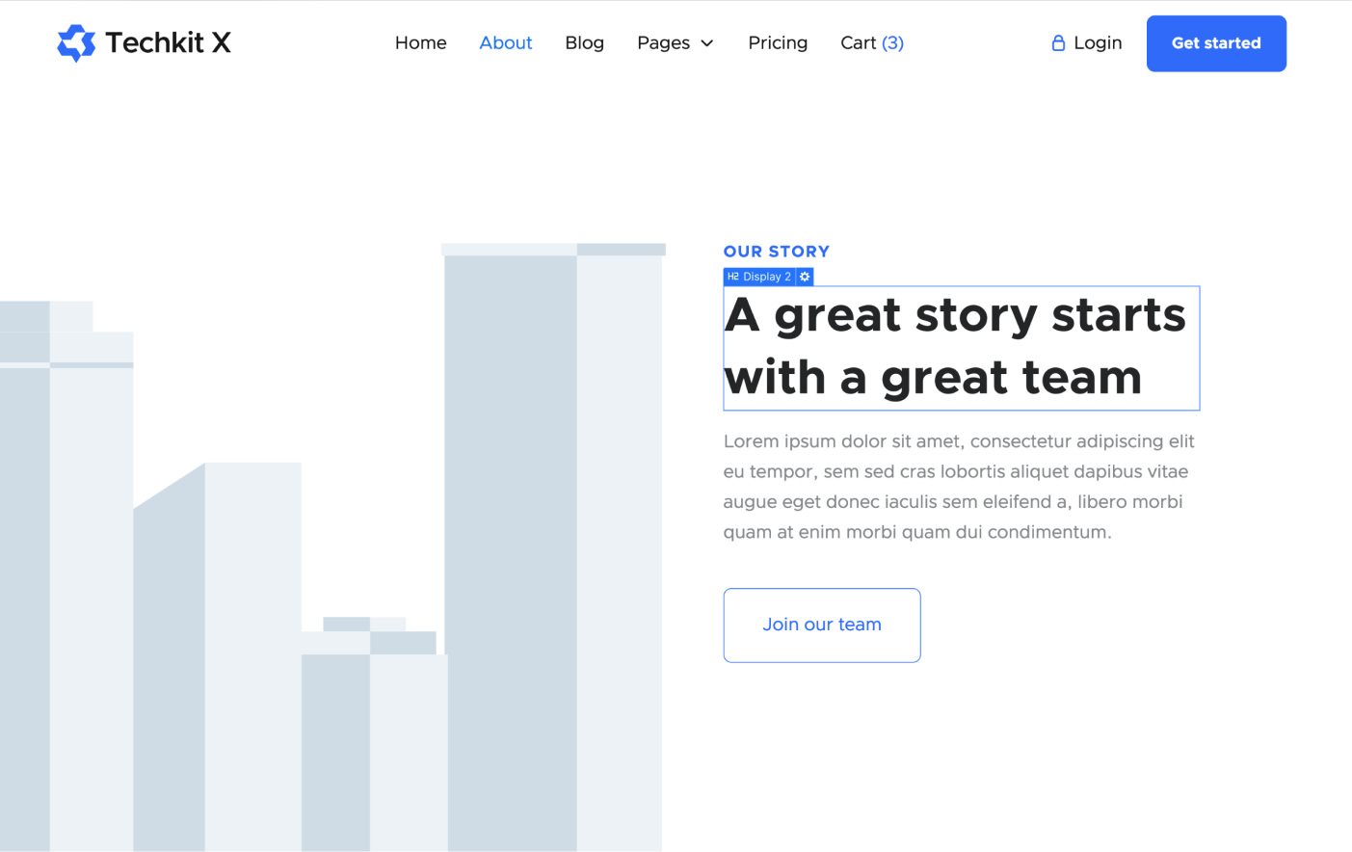The image size is (1352, 852).
Task: Click the cart item count indicator (3)
Action: [x=892, y=42]
